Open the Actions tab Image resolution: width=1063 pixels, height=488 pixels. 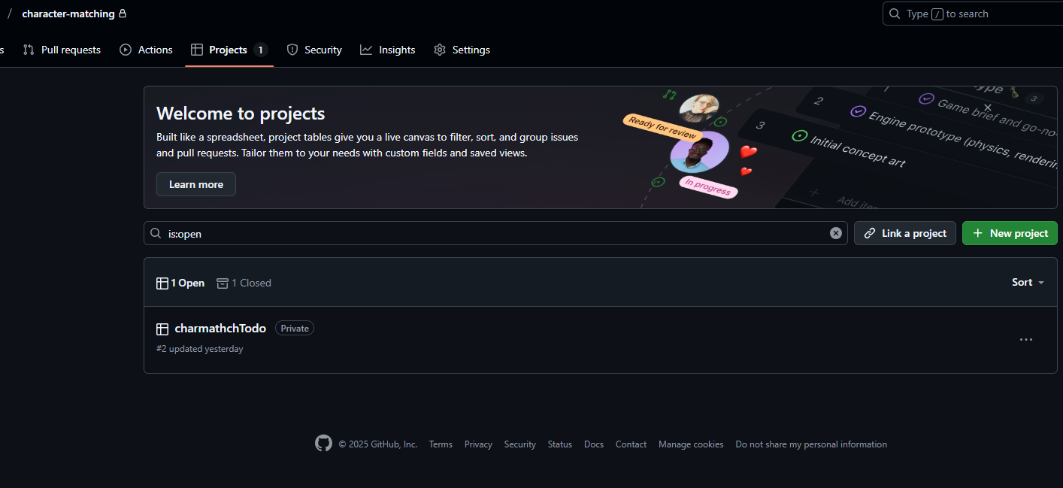[146, 50]
